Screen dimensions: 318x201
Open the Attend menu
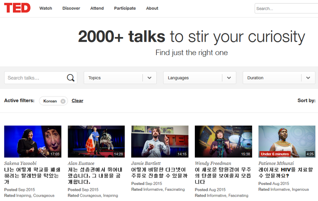[97, 8]
